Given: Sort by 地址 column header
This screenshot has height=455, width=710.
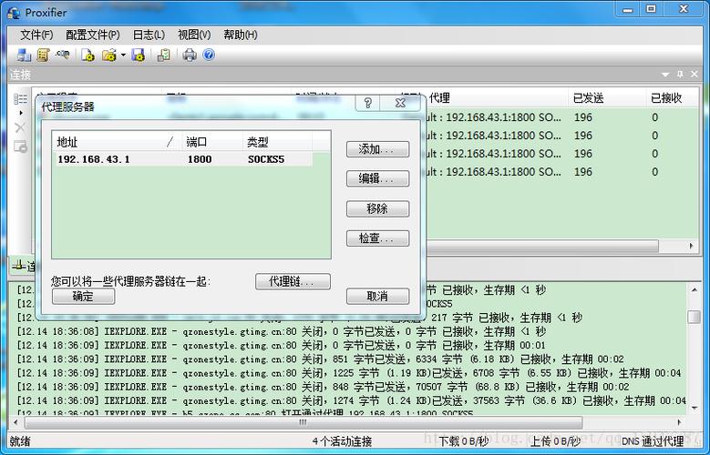Looking at the screenshot, I should tap(117, 142).
